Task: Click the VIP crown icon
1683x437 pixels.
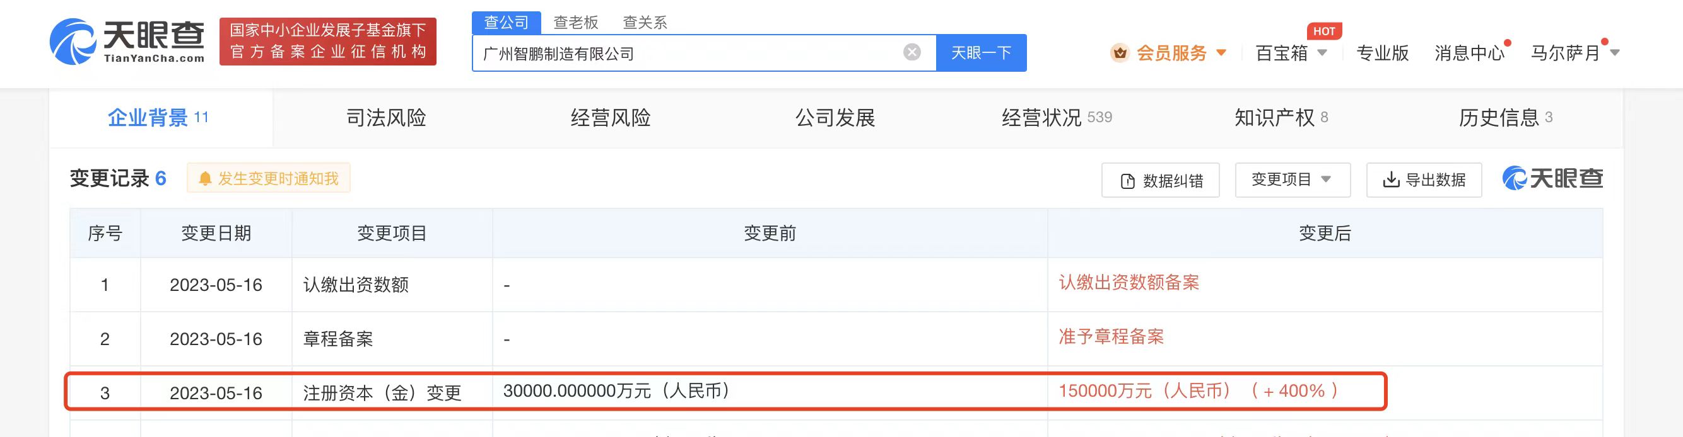Action: click(x=1120, y=53)
